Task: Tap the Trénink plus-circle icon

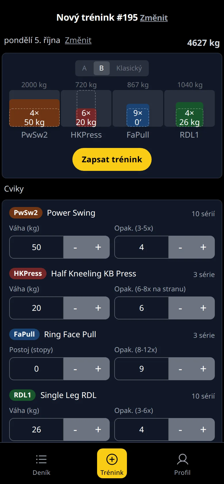Action: [112, 459]
